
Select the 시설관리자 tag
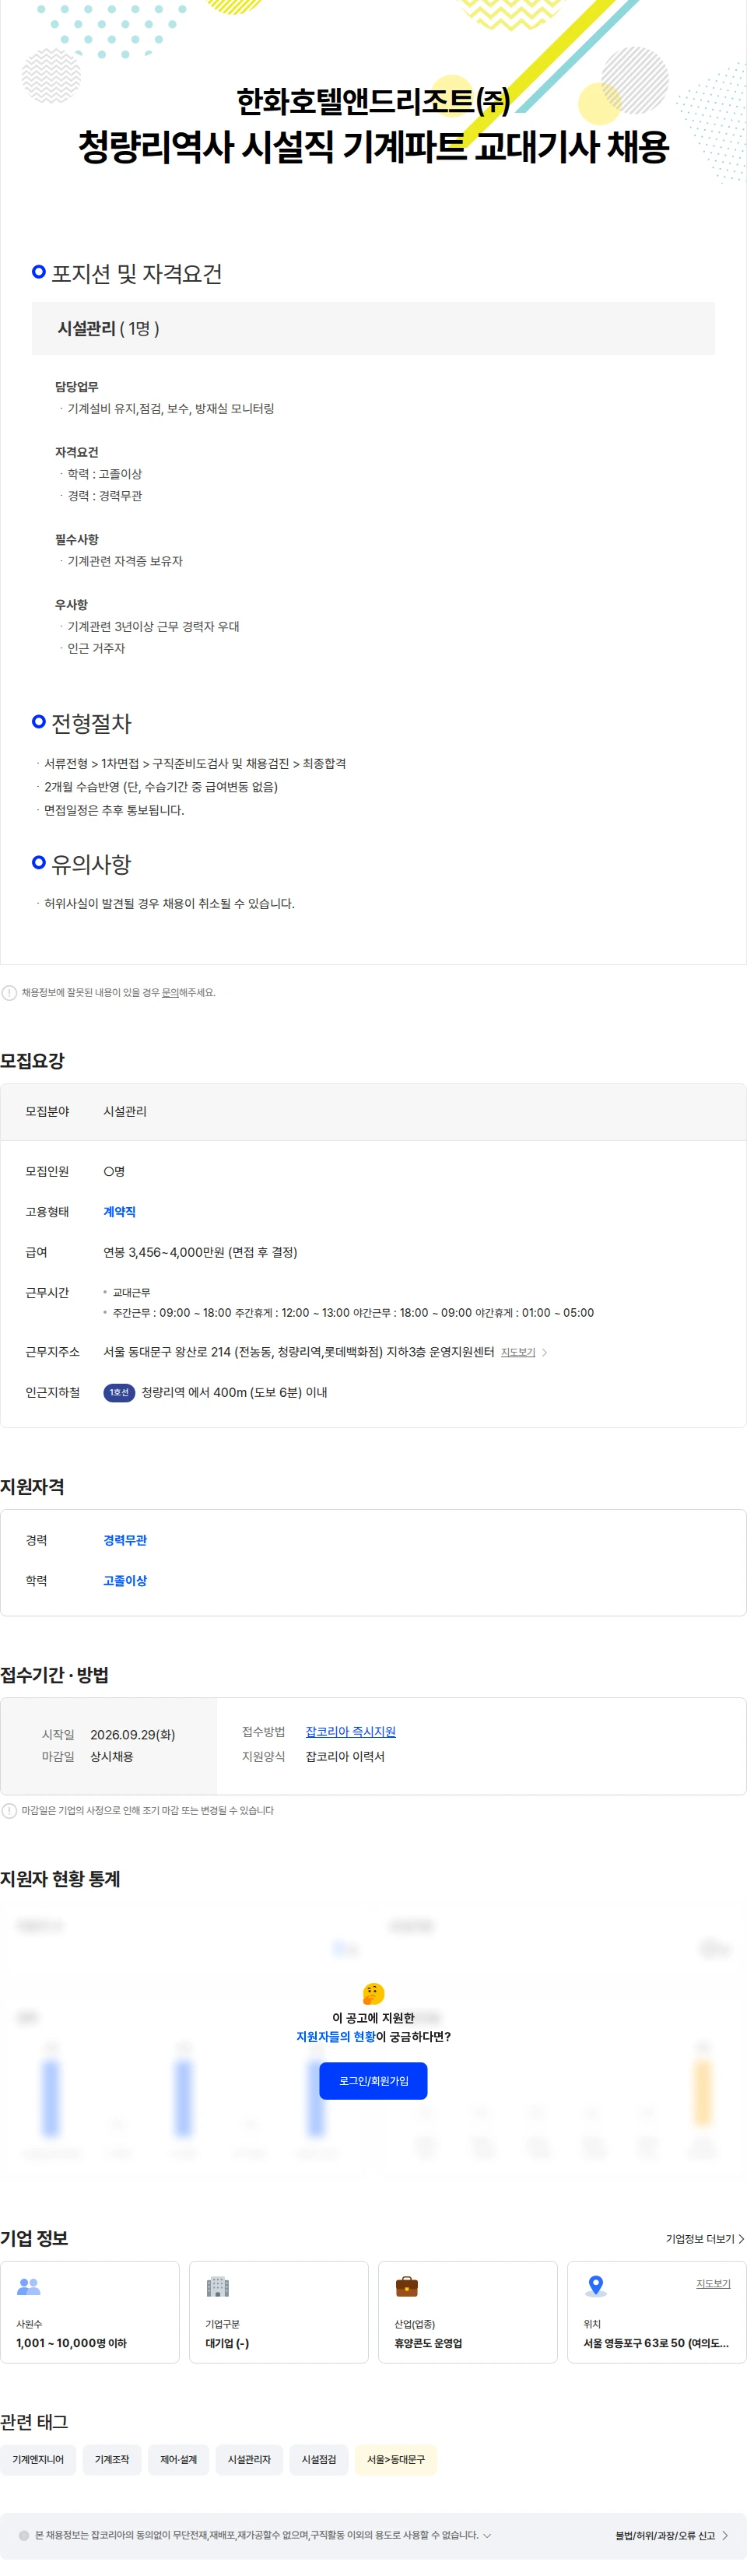pos(249,2459)
